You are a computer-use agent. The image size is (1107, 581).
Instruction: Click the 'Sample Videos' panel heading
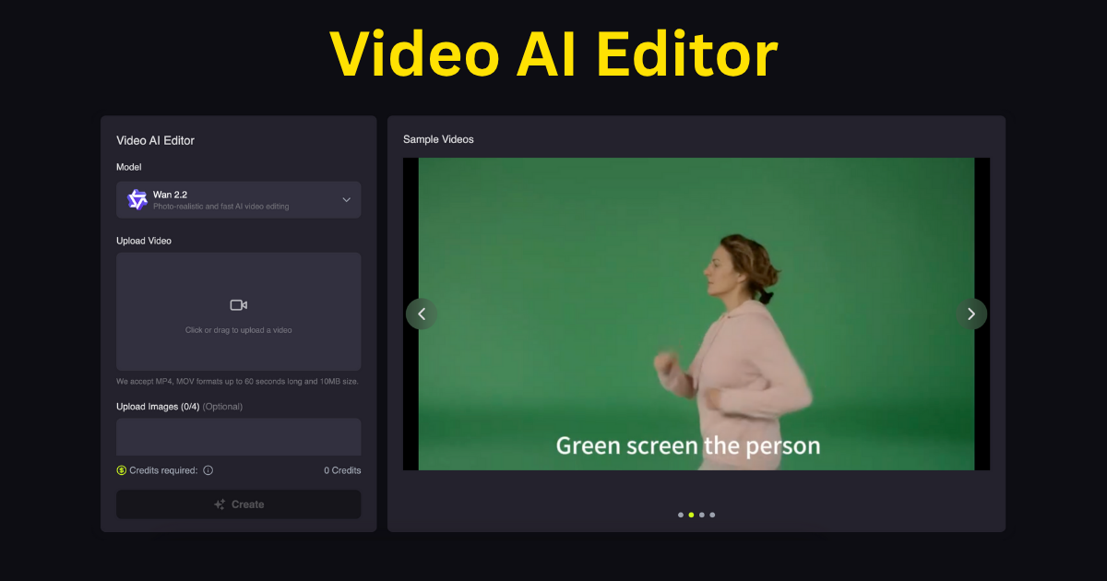(438, 139)
